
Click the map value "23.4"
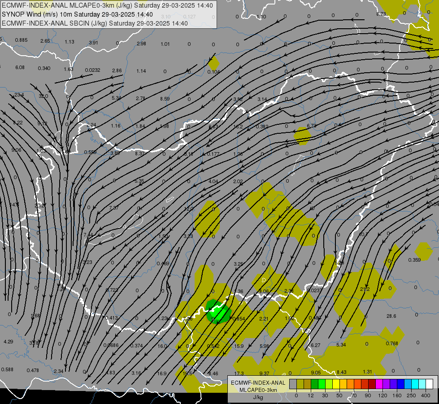point(19,95)
